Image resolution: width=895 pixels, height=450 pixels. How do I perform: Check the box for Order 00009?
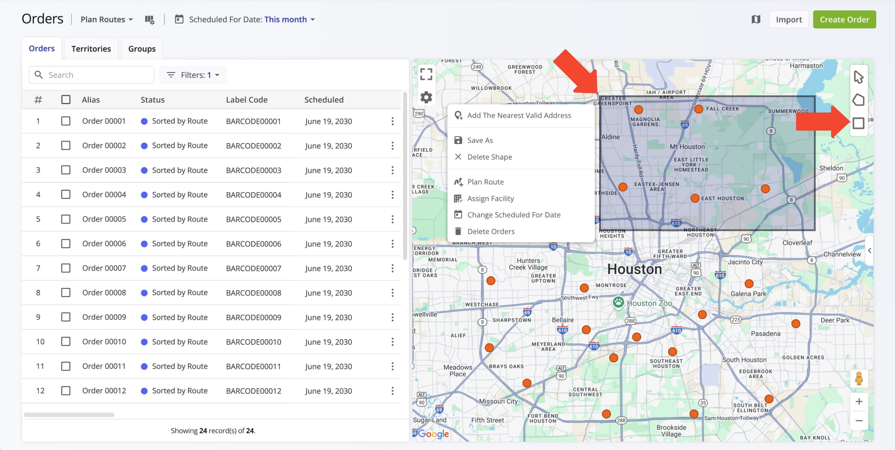[x=66, y=317]
